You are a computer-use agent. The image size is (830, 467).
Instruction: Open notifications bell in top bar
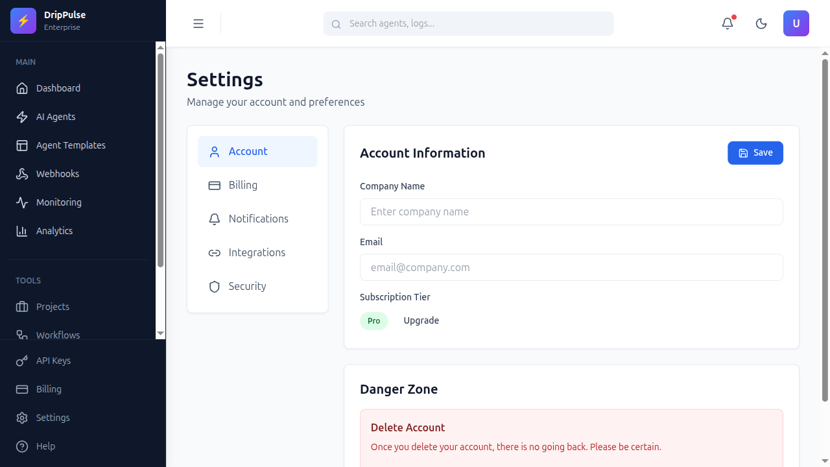(x=728, y=23)
